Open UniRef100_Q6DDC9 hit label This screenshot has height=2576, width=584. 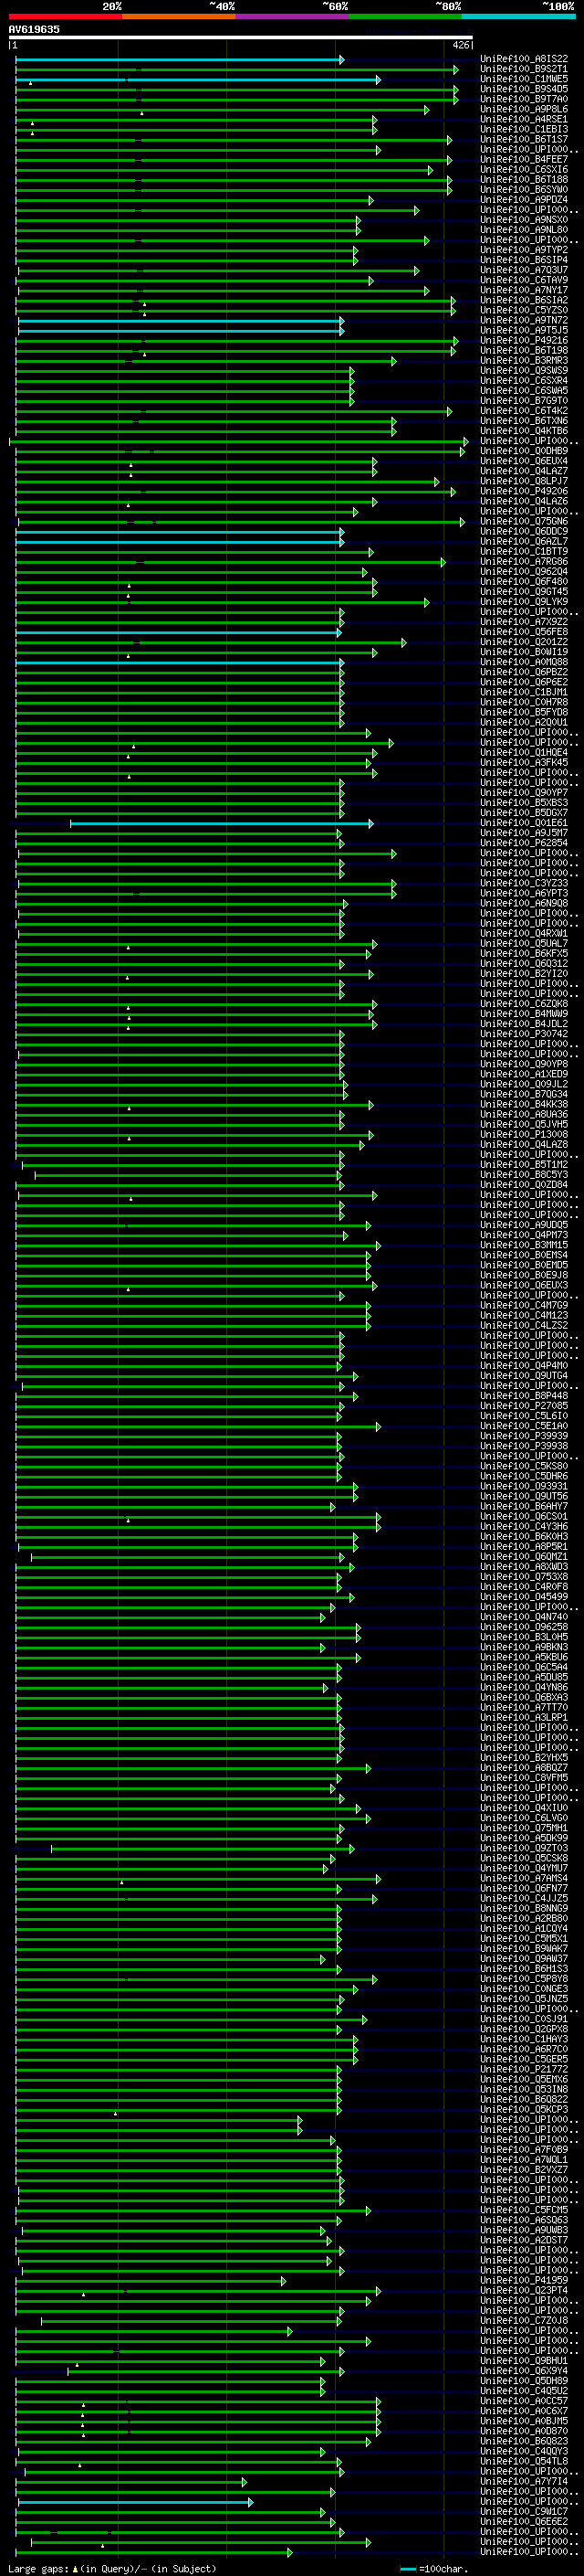[524, 531]
